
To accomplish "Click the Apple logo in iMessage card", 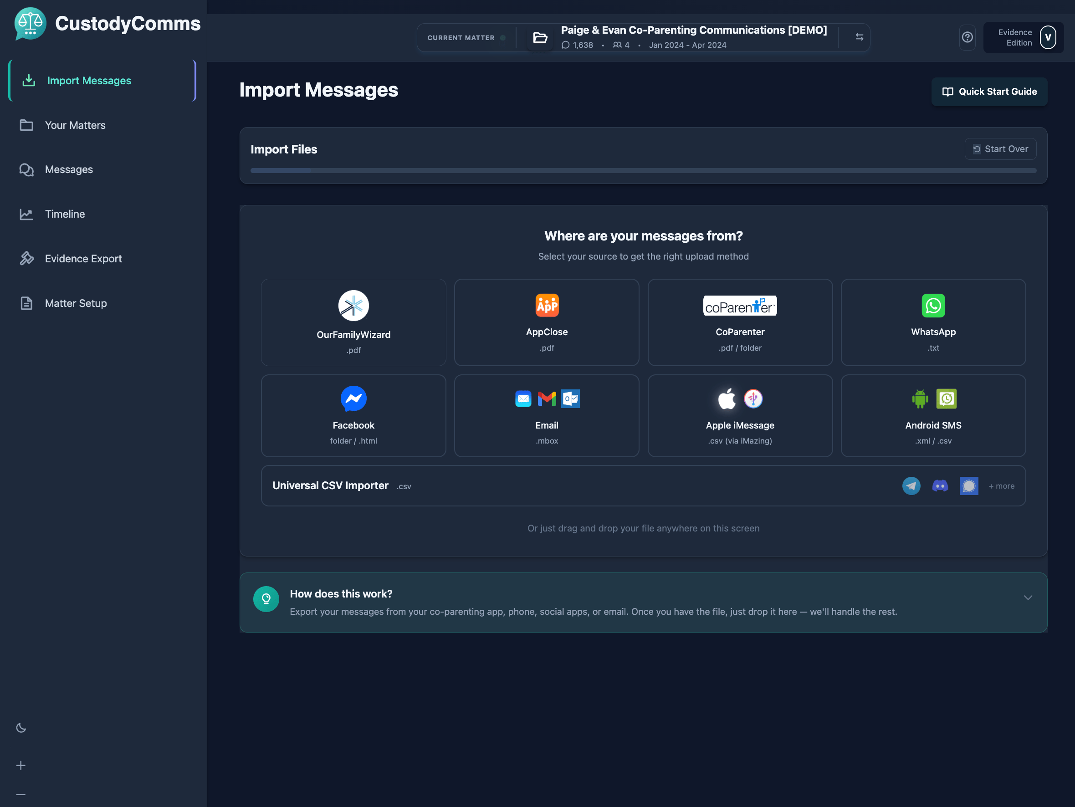I will [x=727, y=399].
